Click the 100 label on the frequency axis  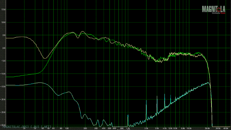tap(67, 128)
